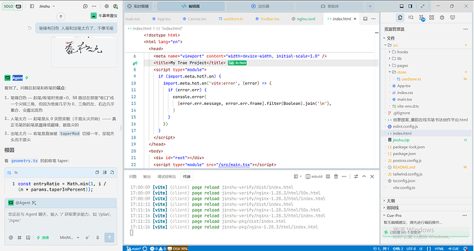Open the MiniM model dropdown
Viewport: 474px width, 251px height.
tap(69, 237)
